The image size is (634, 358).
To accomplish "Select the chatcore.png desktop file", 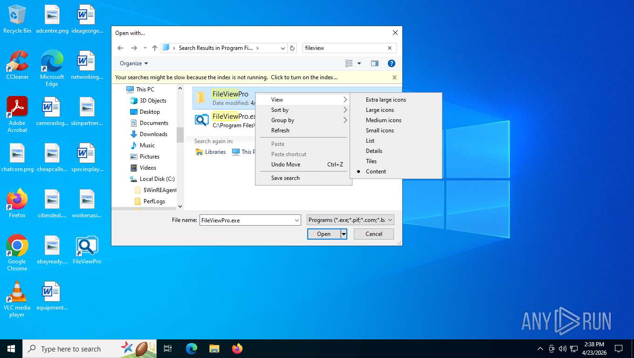I will tap(17, 158).
